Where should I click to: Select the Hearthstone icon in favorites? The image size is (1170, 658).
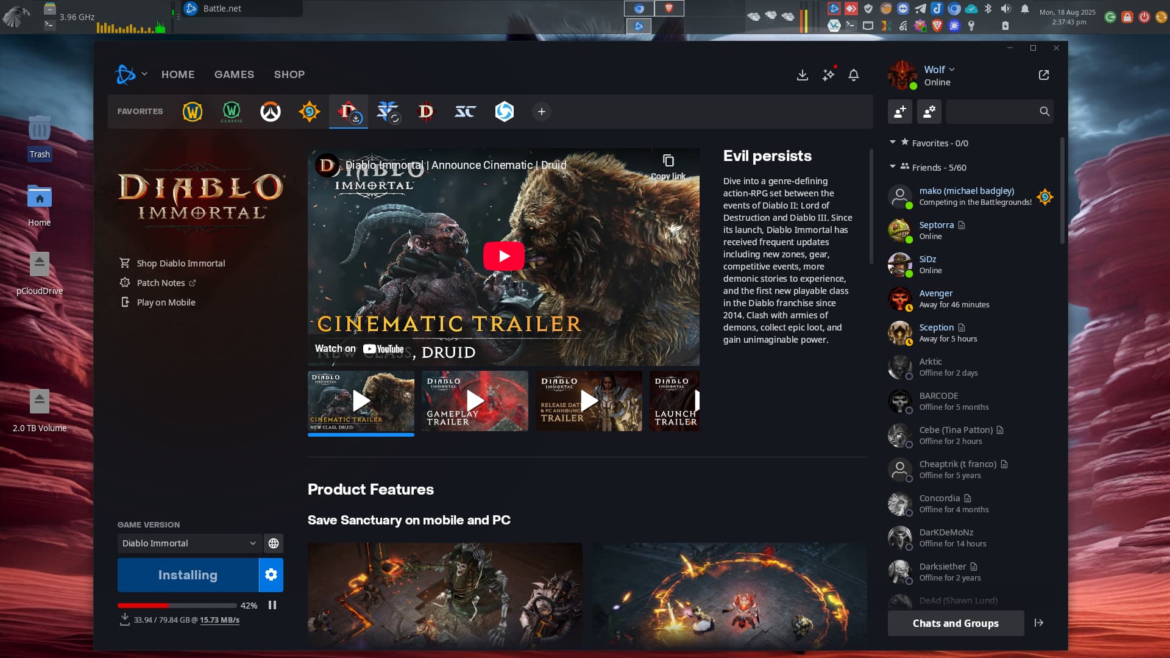[x=310, y=112]
